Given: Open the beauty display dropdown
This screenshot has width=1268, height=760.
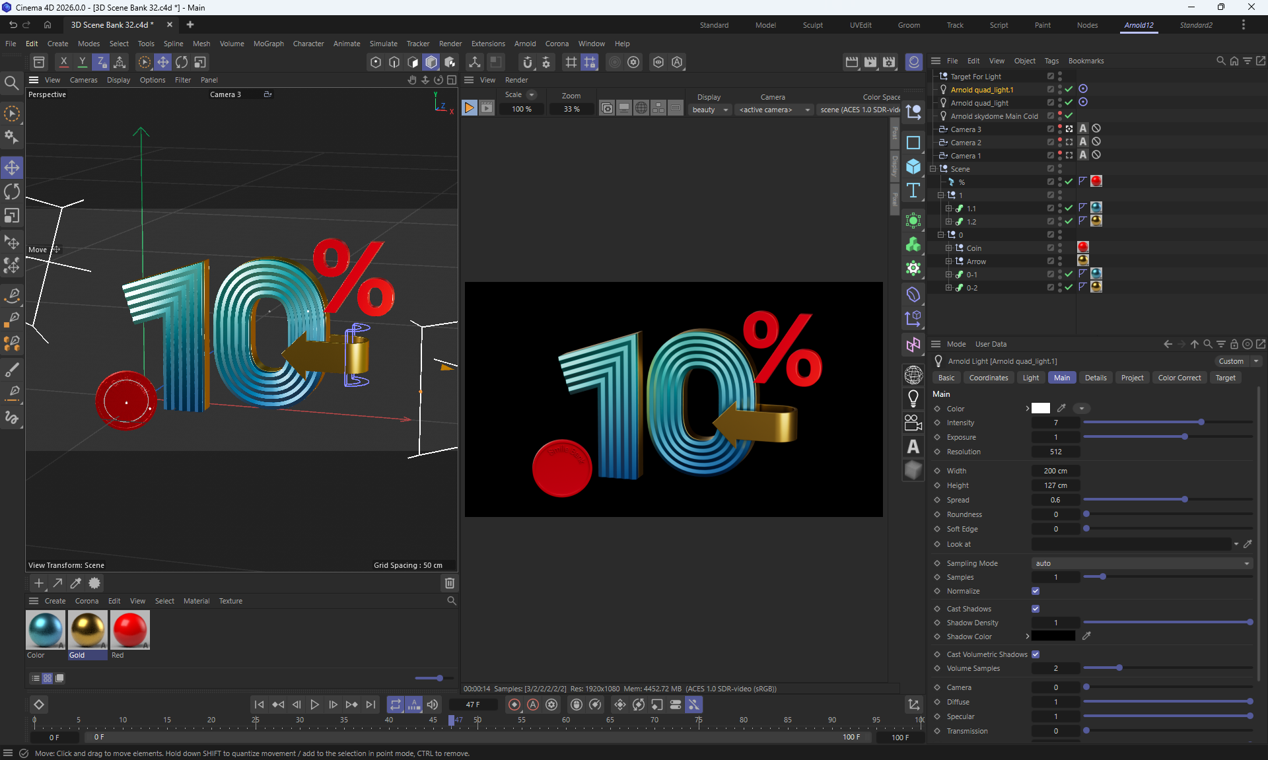Looking at the screenshot, I should pos(710,110).
